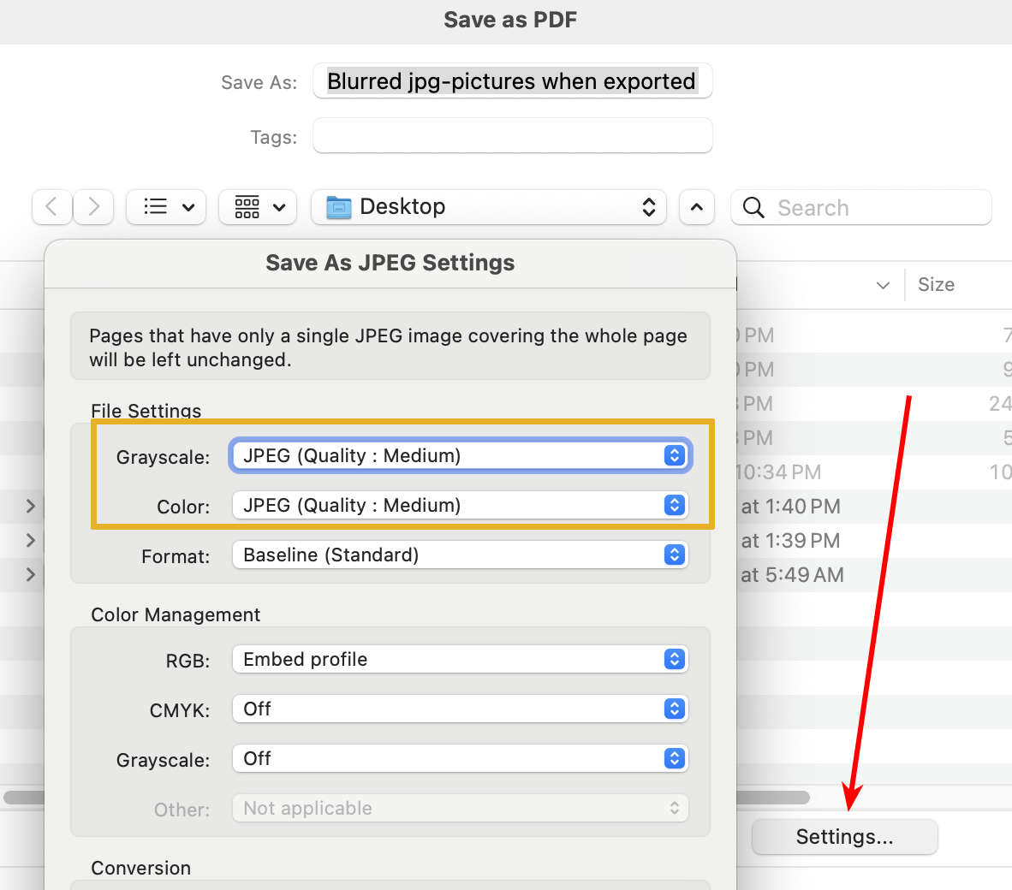Click the Settings... button
This screenshot has width=1012, height=890.
point(844,836)
